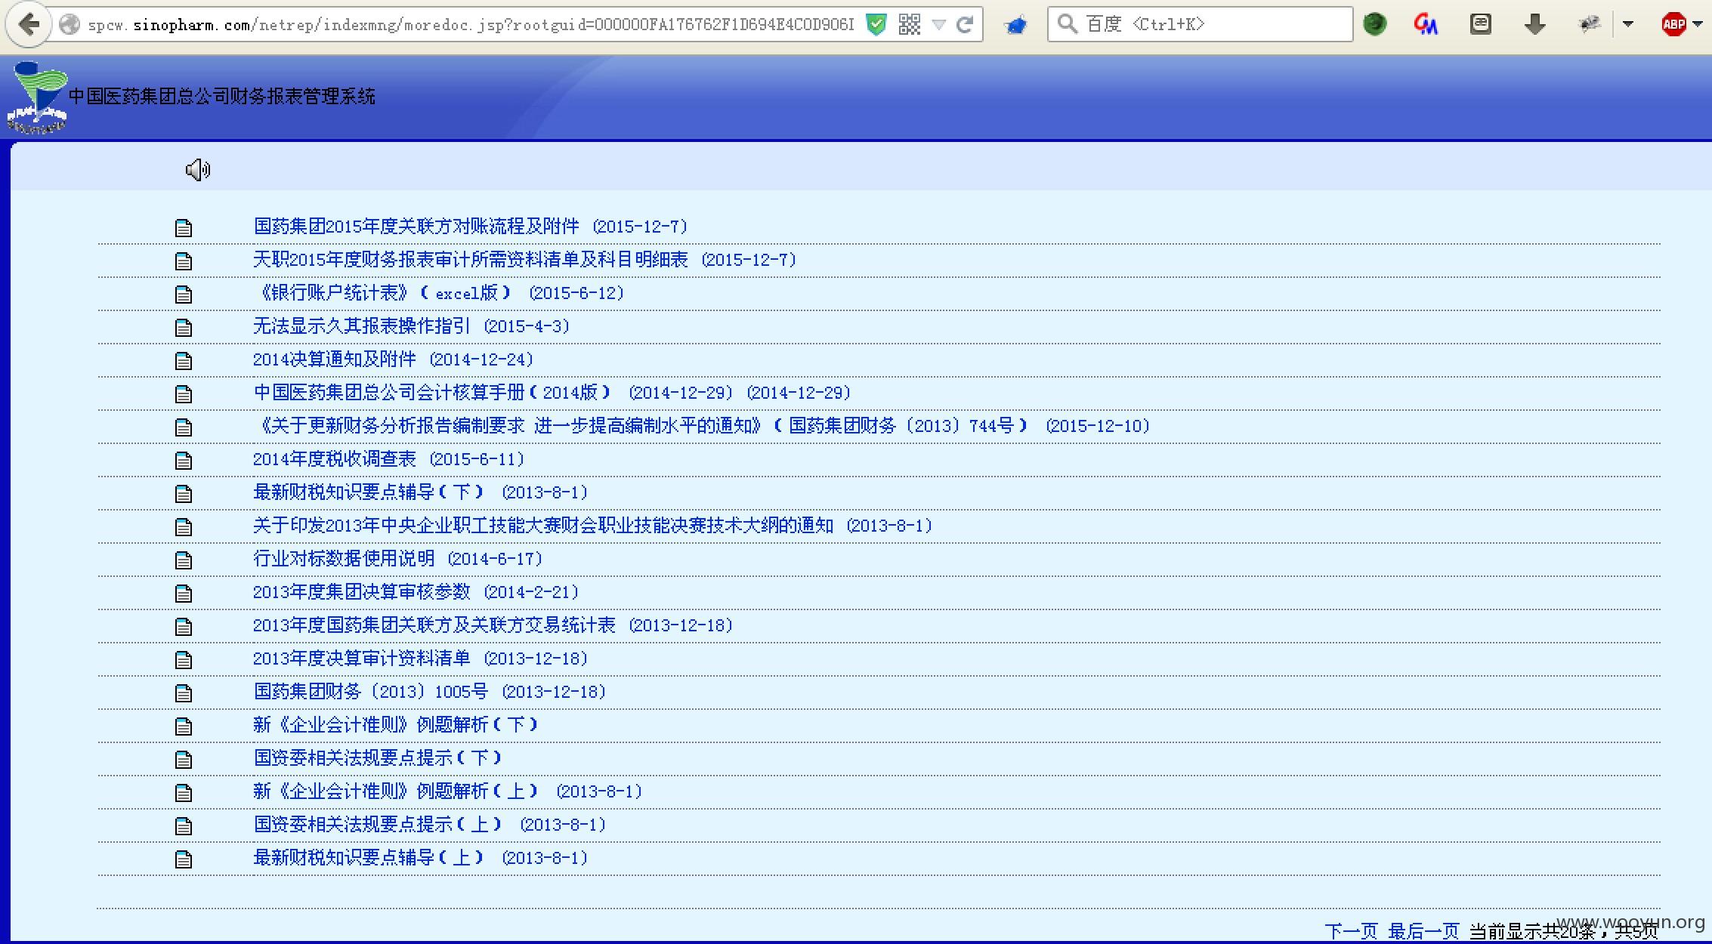Open 国药集团2015年度关联方对账流程及附件 link
The height and width of the screenshot is (944, 1712).
coord(471,226)
